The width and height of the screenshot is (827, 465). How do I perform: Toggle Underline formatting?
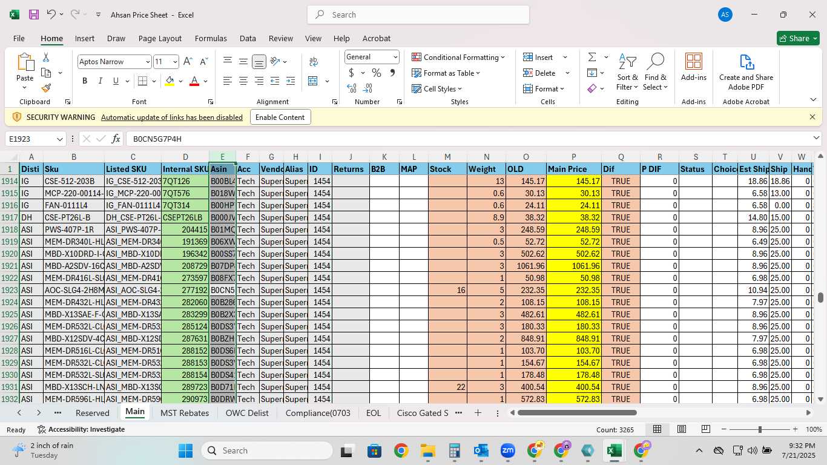pyautogui.click(x=116, y=81)
